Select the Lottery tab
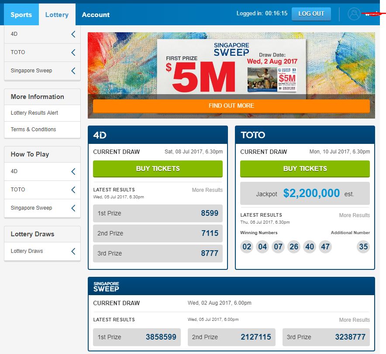 point(57,14)
